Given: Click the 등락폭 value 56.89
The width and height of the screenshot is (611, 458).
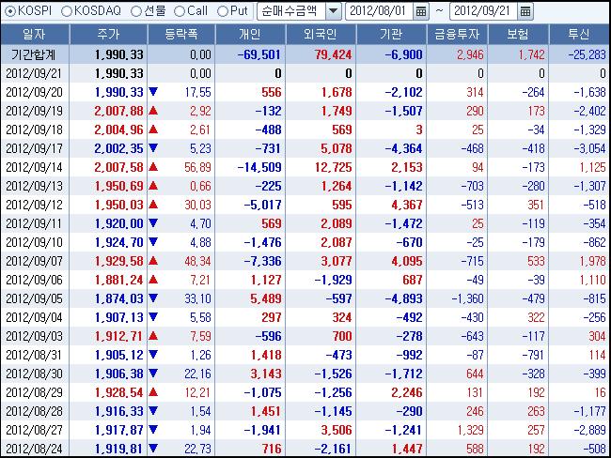Looking at the screenshot, I should pos(197,167).
